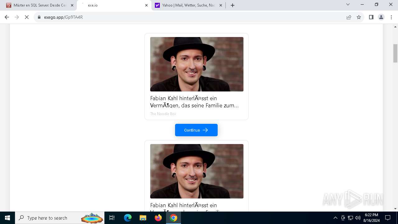398x224 pixels.
Task: Stop loading the current page
Action: 27,17
